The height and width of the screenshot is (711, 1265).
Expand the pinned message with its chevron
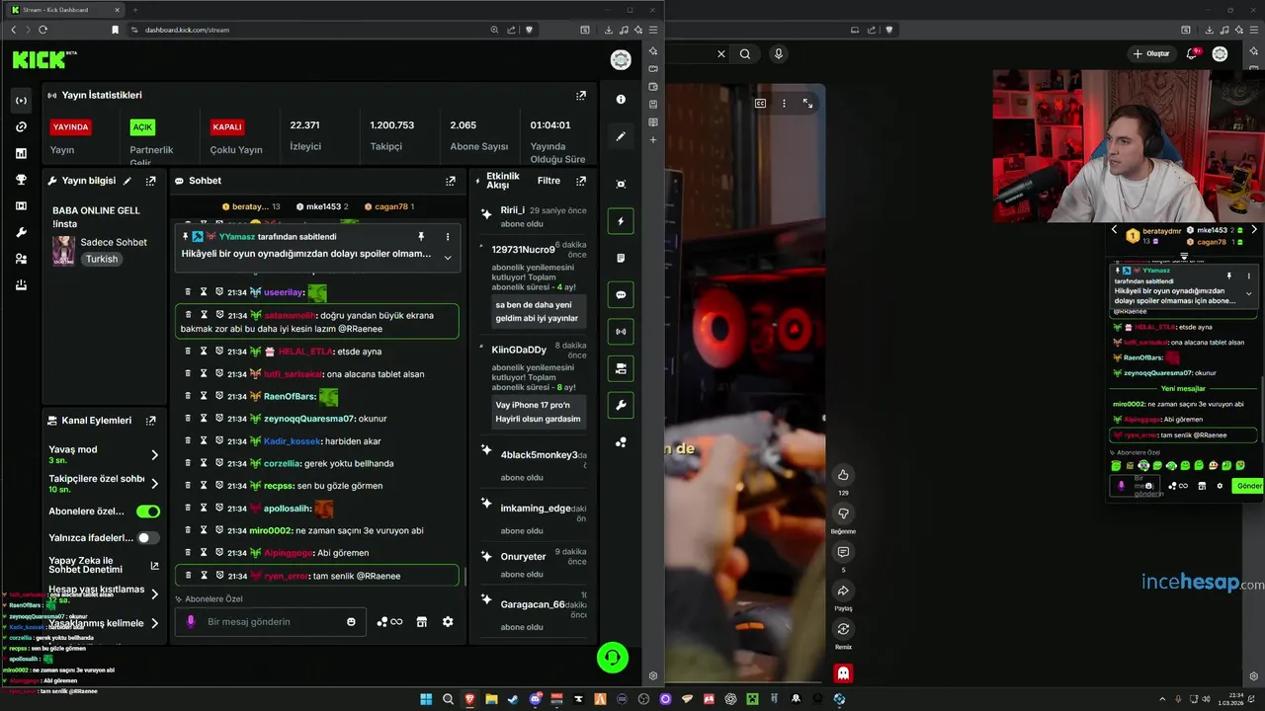tap(448, 258)
